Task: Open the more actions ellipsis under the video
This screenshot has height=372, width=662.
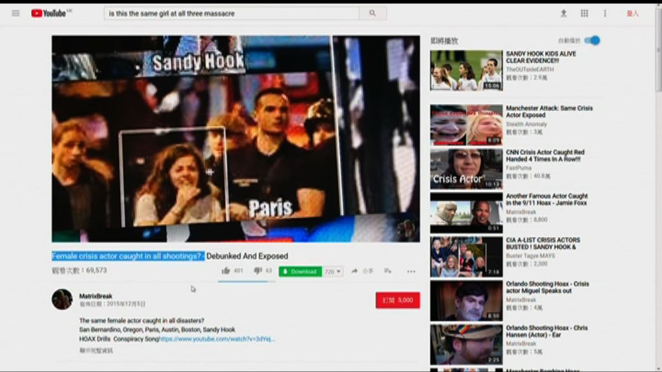Action: (x=411, y=271)
